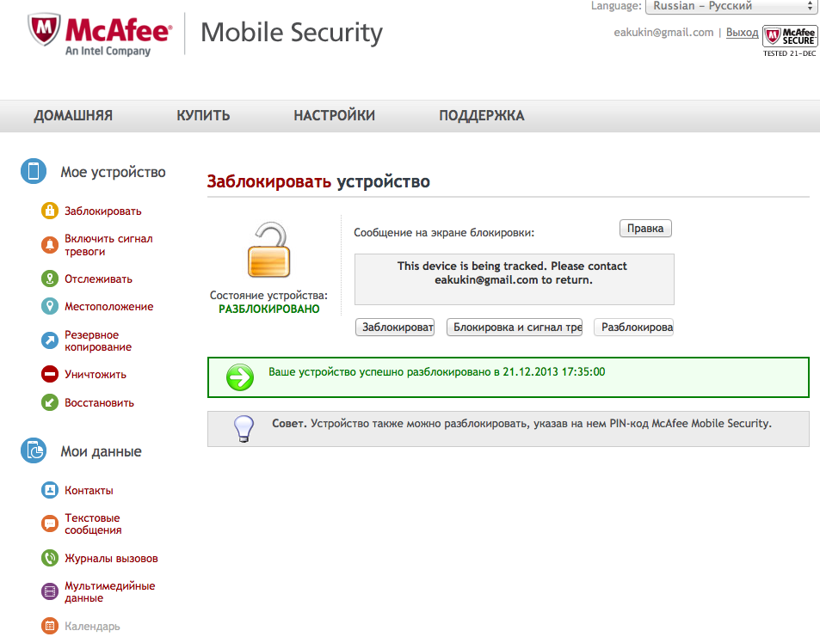Click the large open padlock image
This screenshot has width=820, height=643.
coord(268,249)
